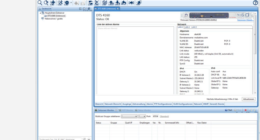Image resolution: width=260 pixels, height=140 pixels.
Task: Open the PTP Konfigurationen tab
Action: click(163, 104)
